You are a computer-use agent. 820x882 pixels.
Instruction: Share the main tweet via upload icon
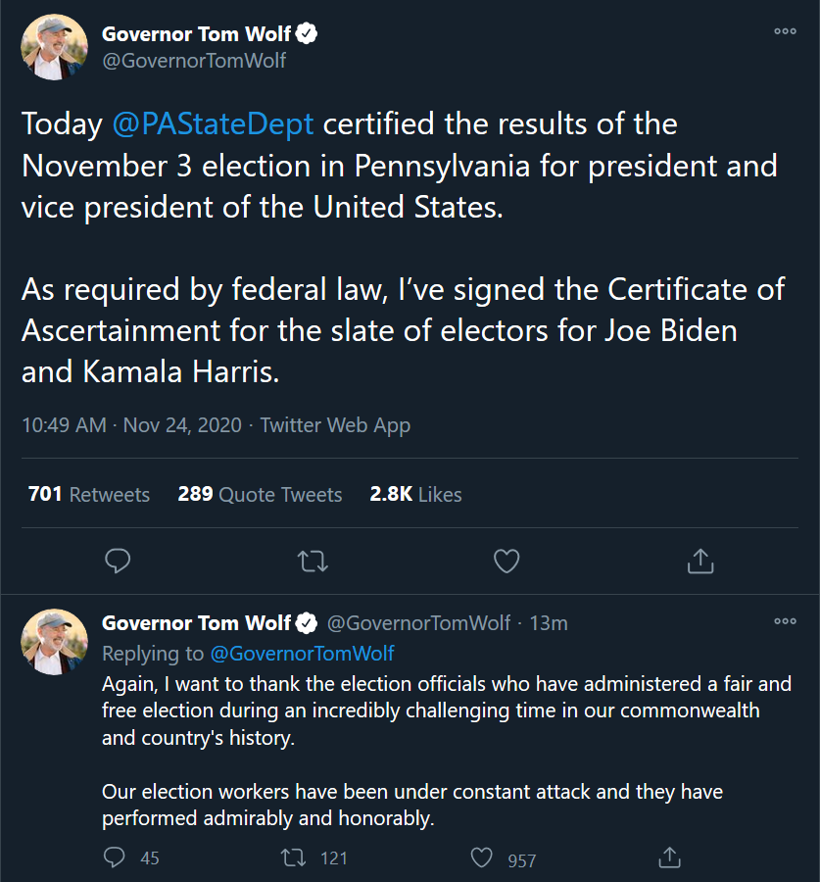coord(700,561)
